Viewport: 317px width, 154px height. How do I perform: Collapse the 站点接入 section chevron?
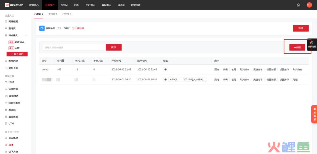coord(26,35)
